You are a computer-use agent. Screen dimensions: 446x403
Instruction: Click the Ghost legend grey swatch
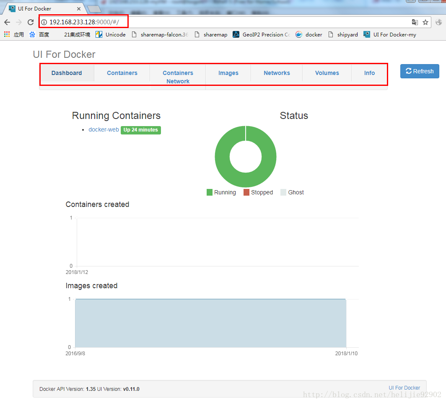coord(283,192)
